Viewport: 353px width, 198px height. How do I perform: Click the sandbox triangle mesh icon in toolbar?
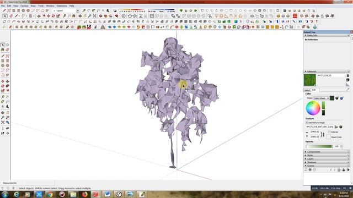(x=103, y=27)
